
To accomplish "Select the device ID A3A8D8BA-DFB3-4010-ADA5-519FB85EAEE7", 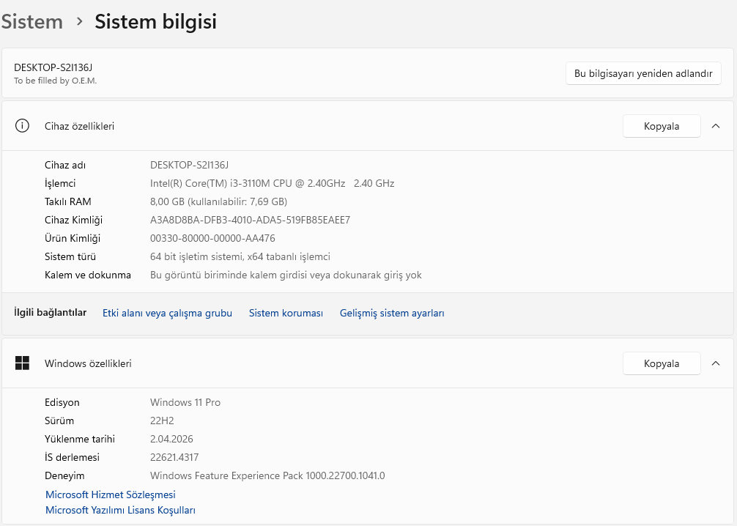I will pos(250,220).
